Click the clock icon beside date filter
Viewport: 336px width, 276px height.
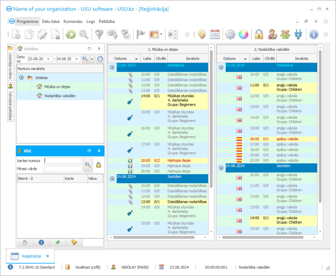point(100,59)
